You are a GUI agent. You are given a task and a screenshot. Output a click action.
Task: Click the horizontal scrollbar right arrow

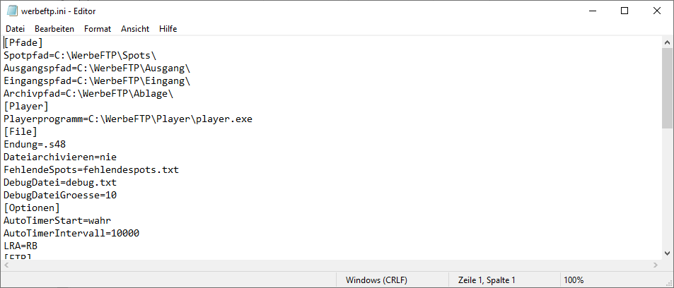pyautogui.click(x=656, y=265)
